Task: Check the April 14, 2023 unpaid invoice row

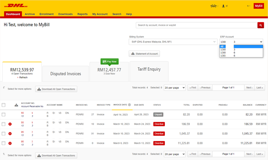Action: [x=3, y=115]
